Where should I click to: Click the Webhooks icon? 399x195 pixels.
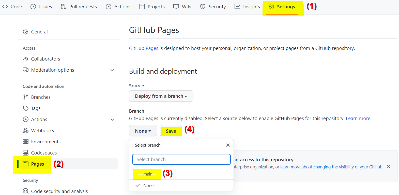[x=26, y=130]
